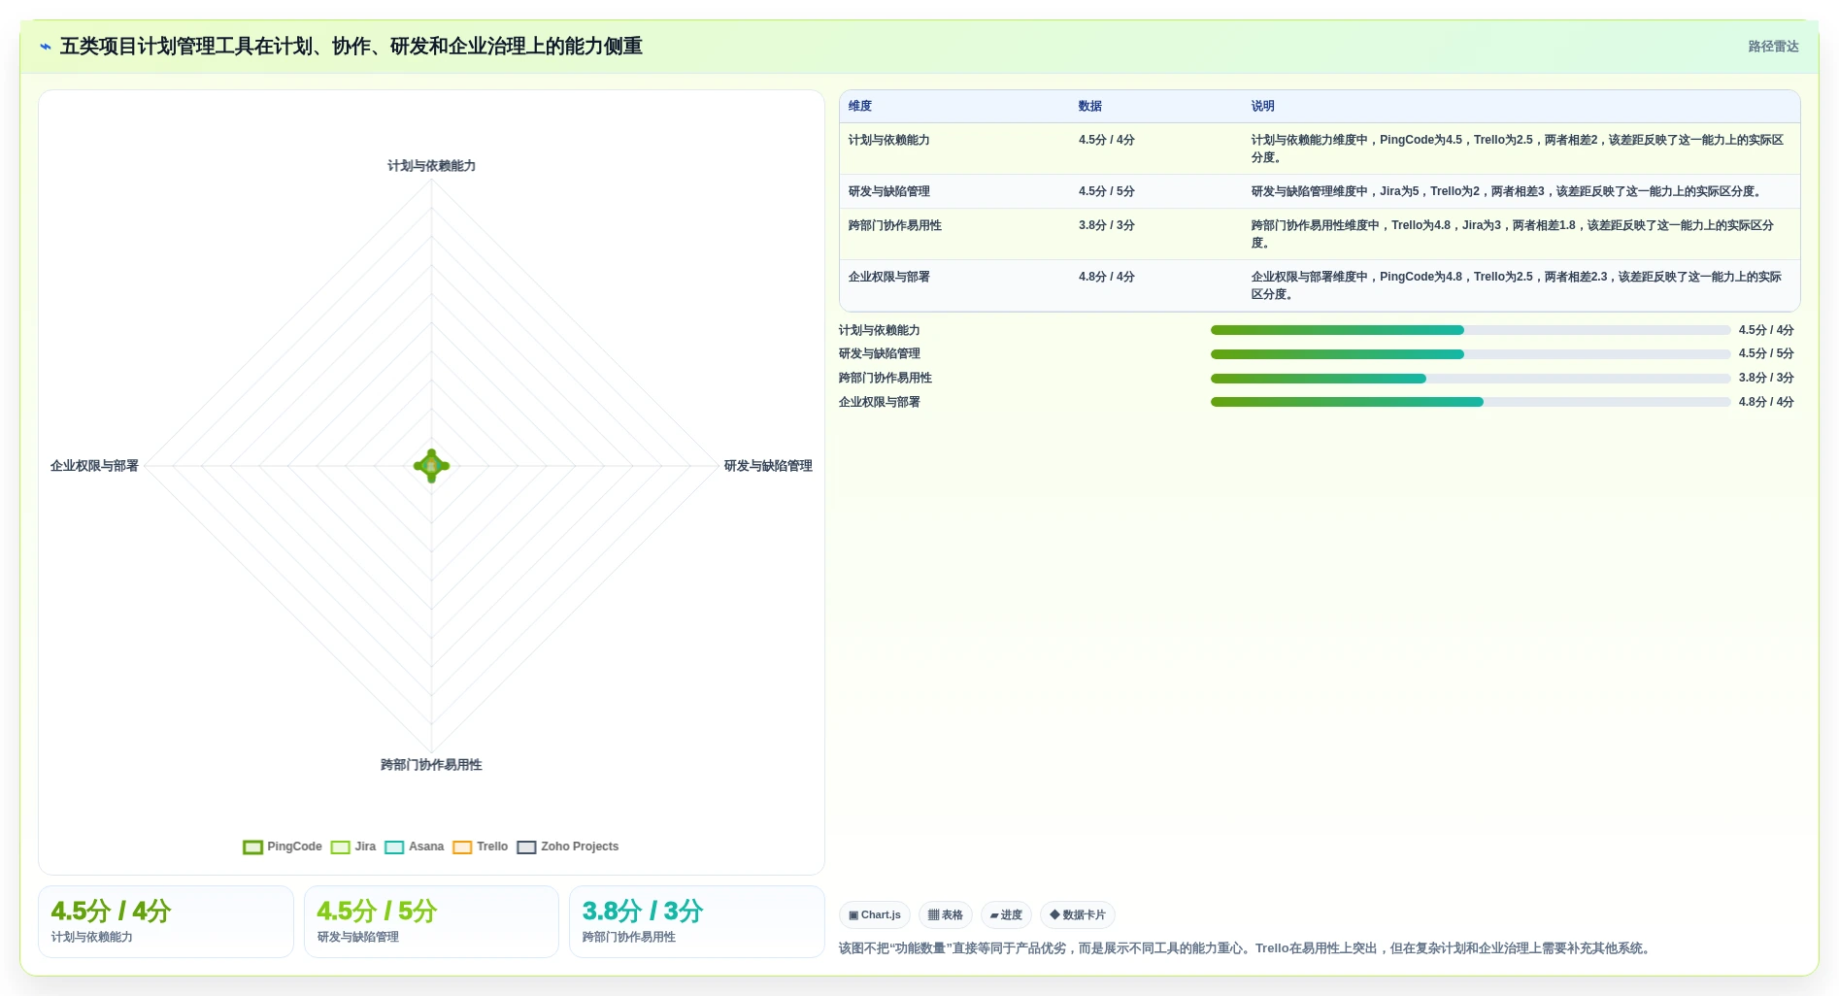The image size is (1839, 996).
Task: Click radar axis label 跨部门协作易用性
Action: [x=431, y=765]
